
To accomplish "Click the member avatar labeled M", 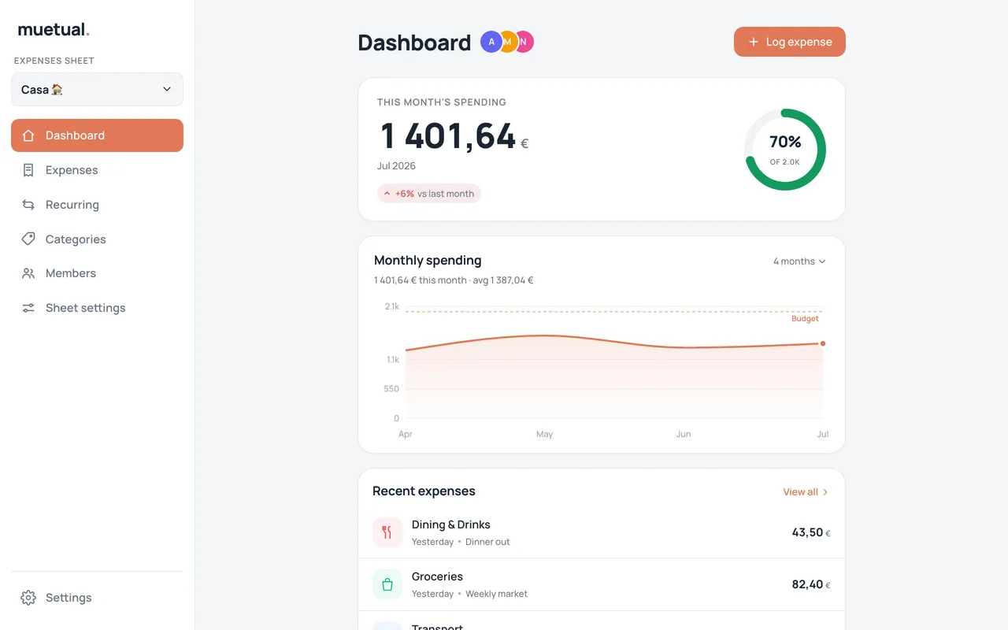I will point(508,42).
